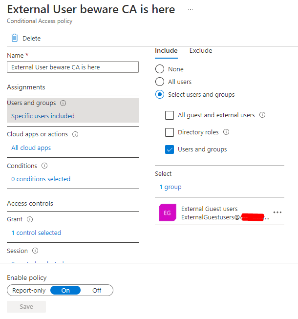Open the All cloud apps link
The image size is (298, 319).
pyautogui.click(x=31, y=148)
